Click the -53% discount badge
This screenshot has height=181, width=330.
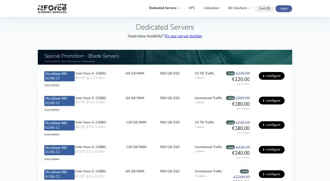[x=230, y=98]
